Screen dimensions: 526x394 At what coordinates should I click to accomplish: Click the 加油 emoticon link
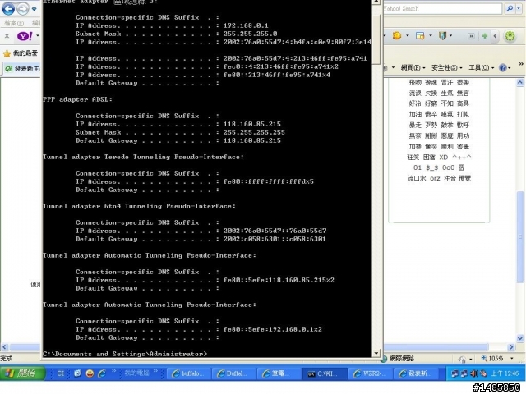coord(415,114)
